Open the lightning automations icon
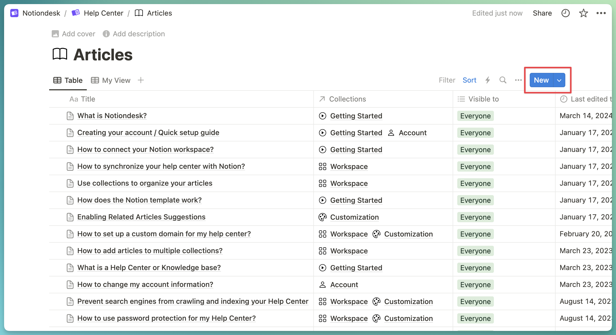 [488, 80]
